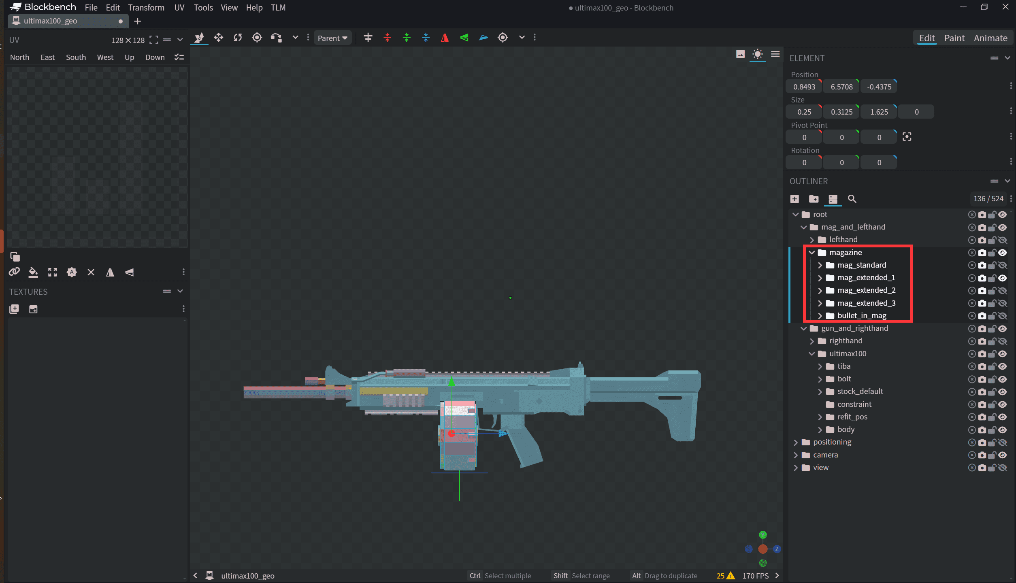Select the Vertex Snap tool

click(276, 38)
